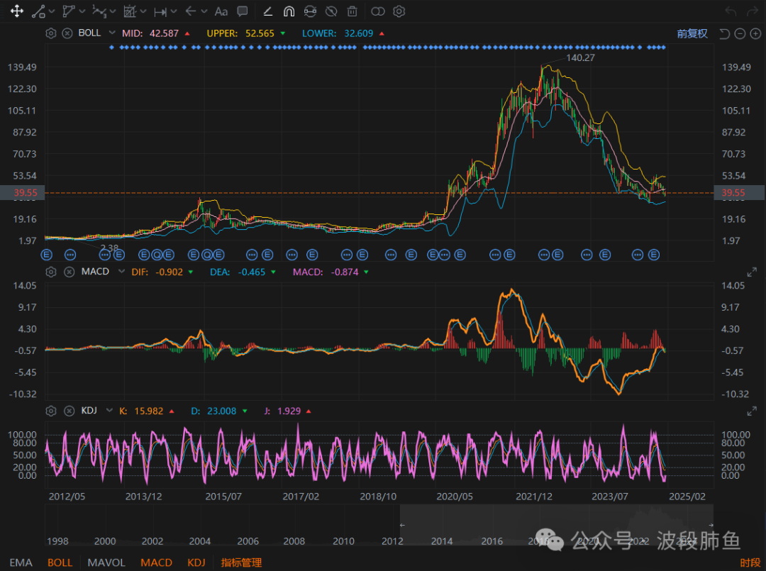Click the DEA -0.465 value
The width and height of the screenshot is (766, 571).
pyautogui.click(x=252, y=272)
